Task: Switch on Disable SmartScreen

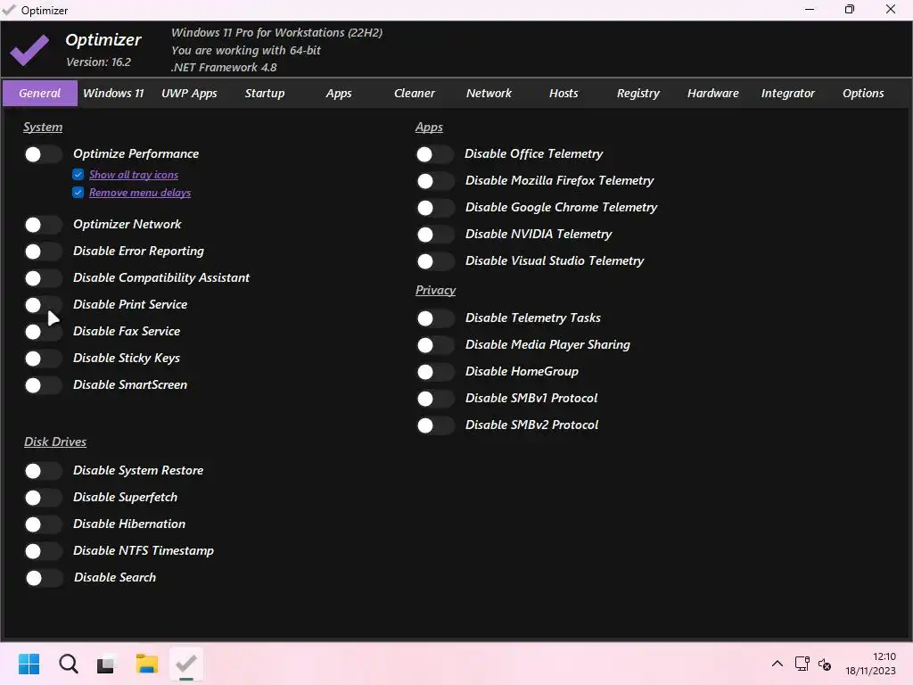Action: tap(43, 385)
